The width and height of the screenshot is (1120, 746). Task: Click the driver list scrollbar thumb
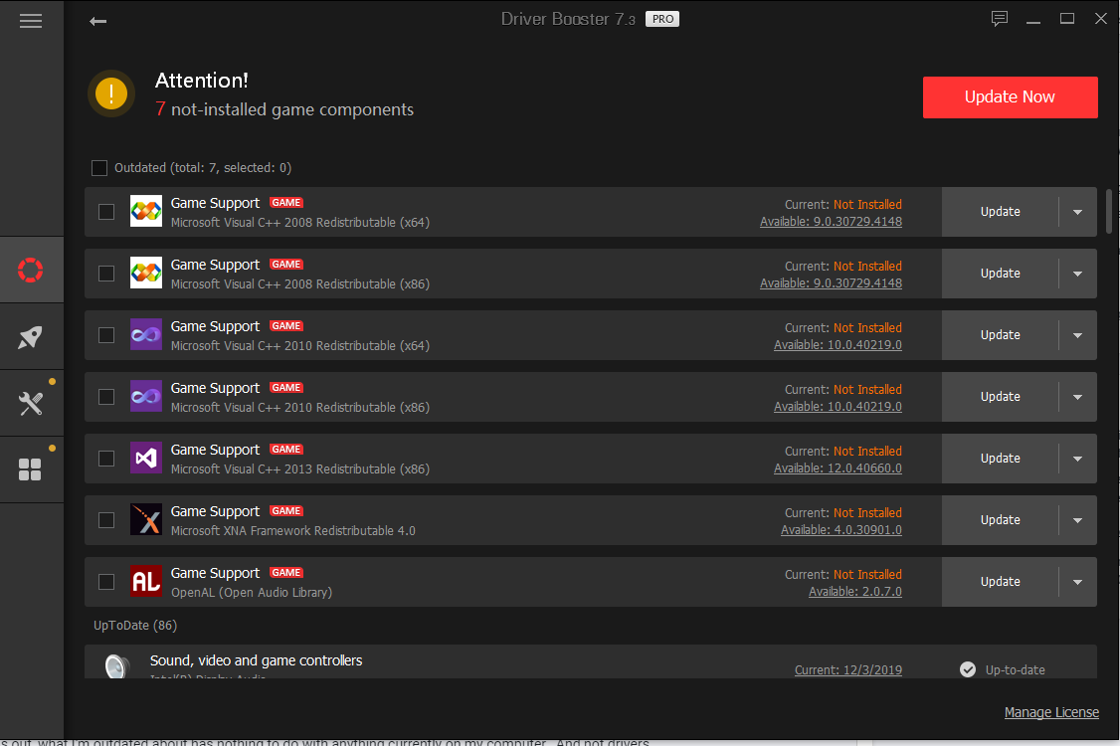[1109, 211]
